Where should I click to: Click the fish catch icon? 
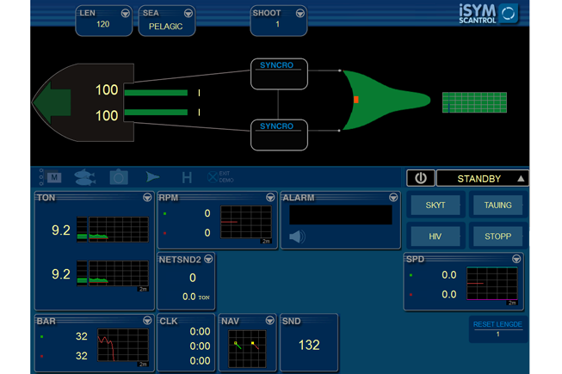coord(84,177)
